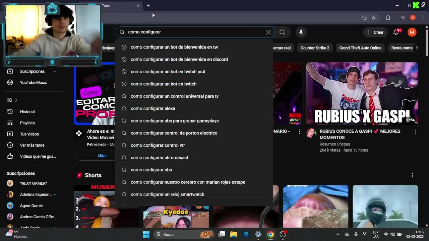Click the magnifier search button
Screen dimensions: 429x241
[282, 32]
